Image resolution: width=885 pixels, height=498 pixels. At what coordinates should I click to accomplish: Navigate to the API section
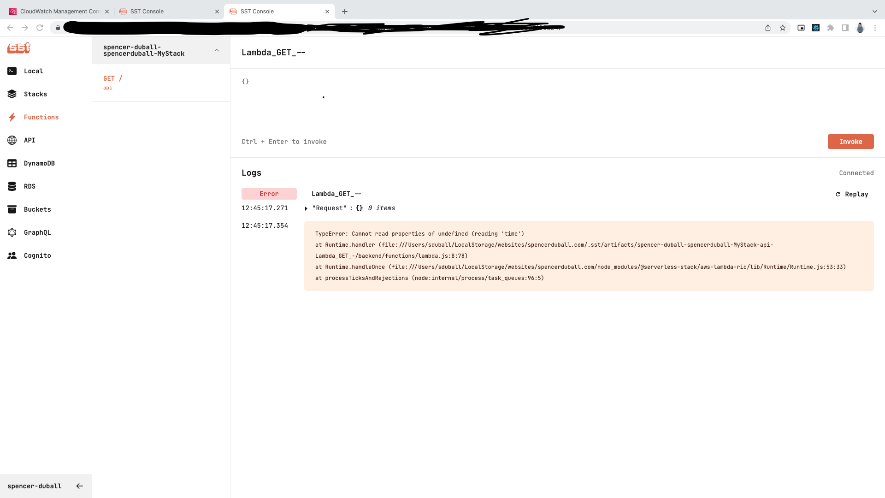click(x=29, y=140)
